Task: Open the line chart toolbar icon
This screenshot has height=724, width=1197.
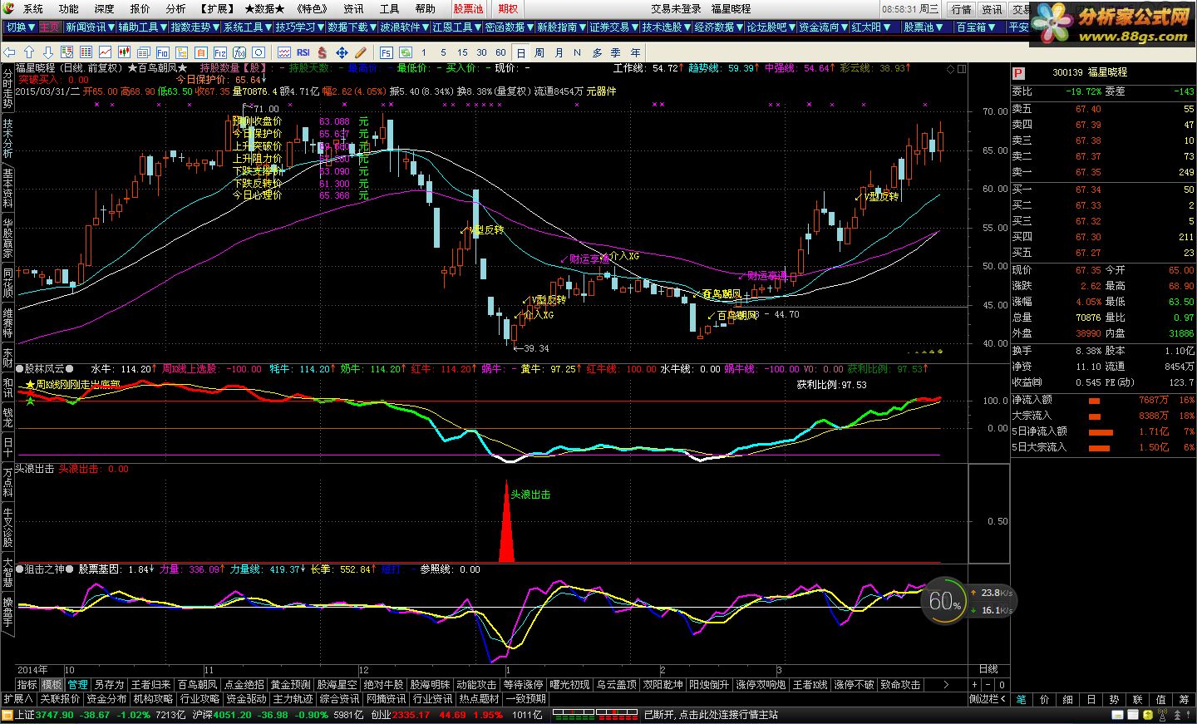Action: point(106,52)
